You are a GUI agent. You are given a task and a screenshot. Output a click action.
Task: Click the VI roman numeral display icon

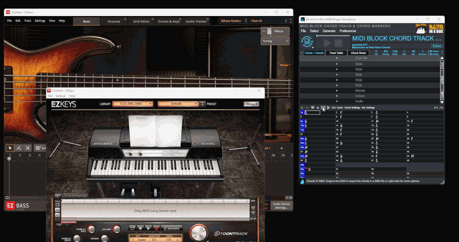(312, 108)
